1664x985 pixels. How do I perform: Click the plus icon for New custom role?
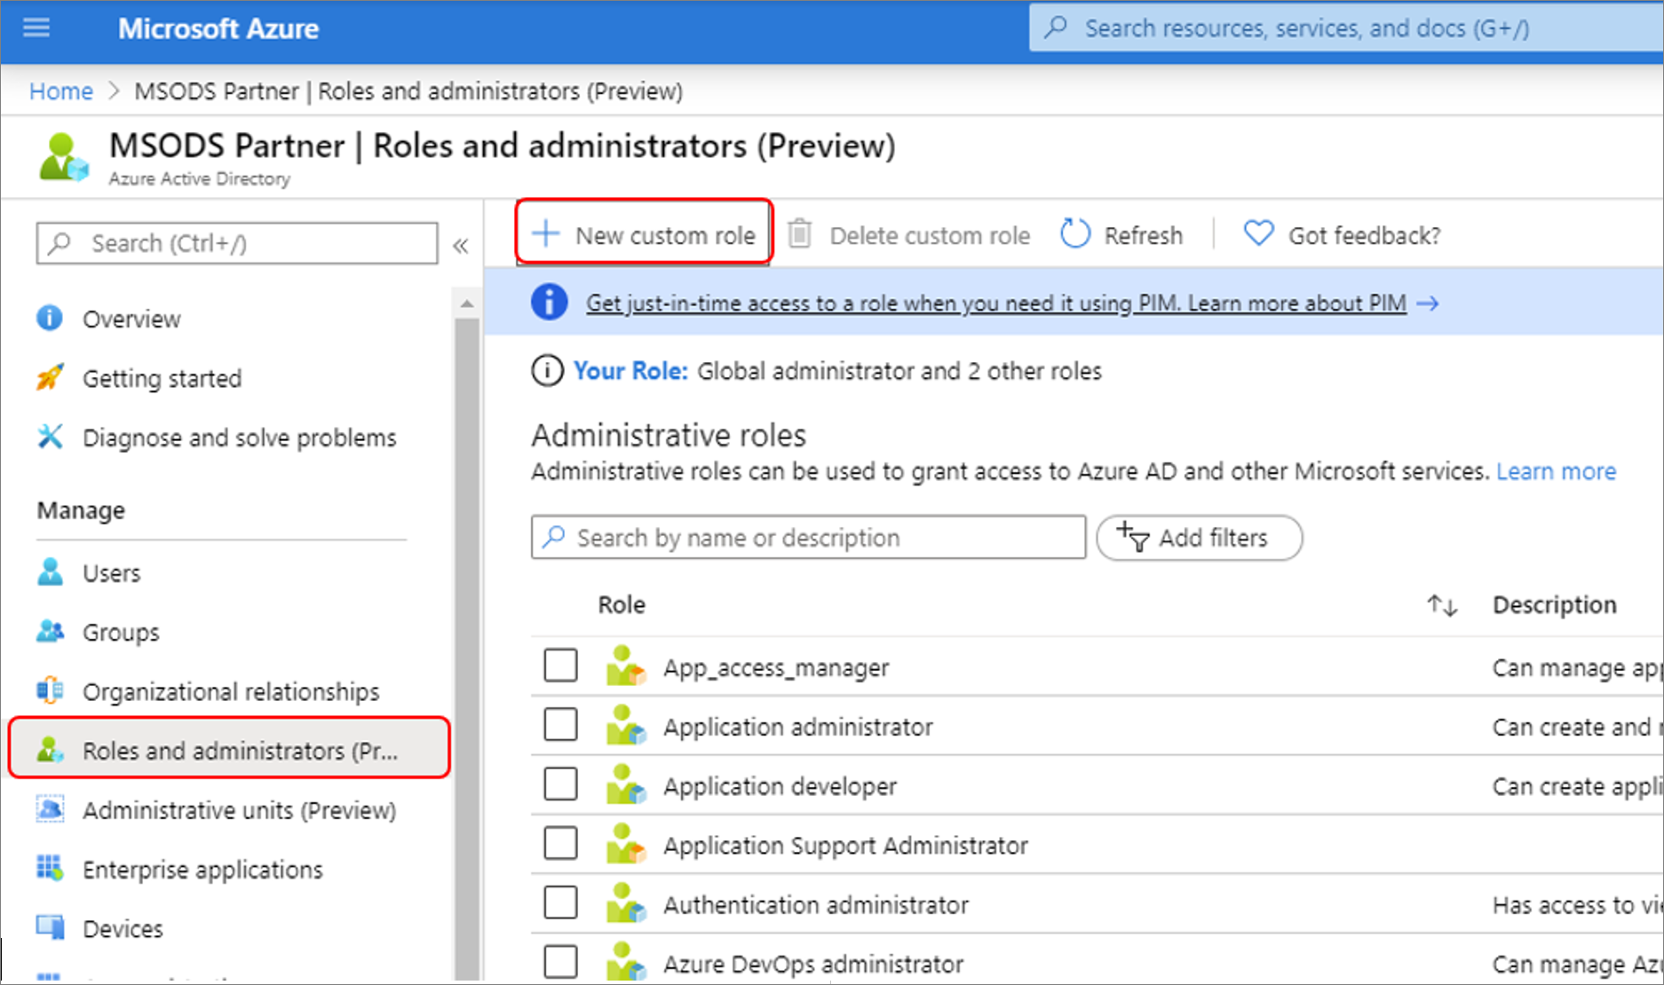(x=546, y=234)
